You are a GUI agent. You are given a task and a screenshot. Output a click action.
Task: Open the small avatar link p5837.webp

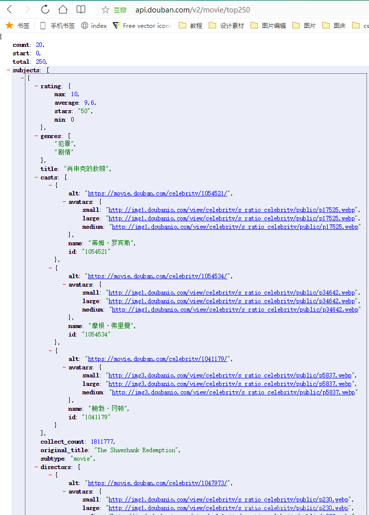click(x=230, y=375)
